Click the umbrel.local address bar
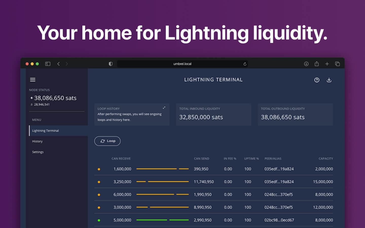This screenshot has height=228, width=365. point(182,64)
